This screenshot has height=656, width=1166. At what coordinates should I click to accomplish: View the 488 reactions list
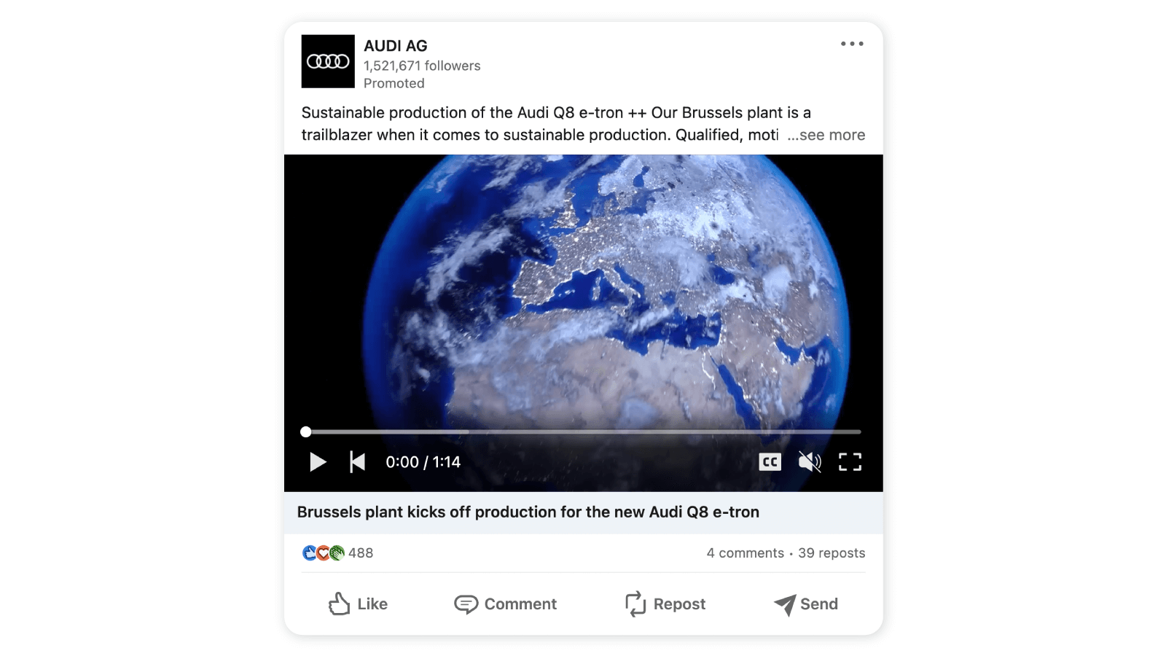tap(361, 553)
